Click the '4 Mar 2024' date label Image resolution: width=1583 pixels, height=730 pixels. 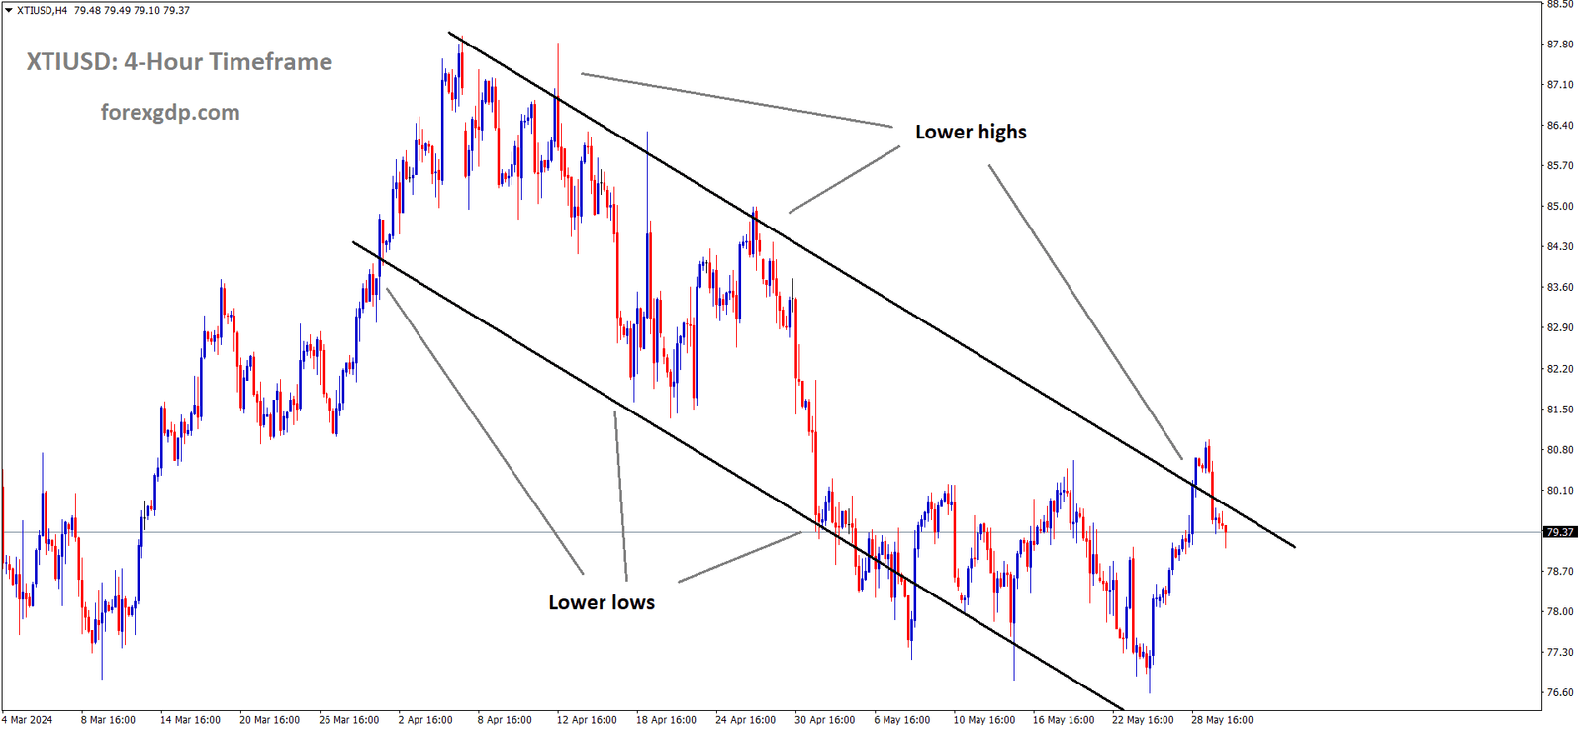click(x=28, y=720)
